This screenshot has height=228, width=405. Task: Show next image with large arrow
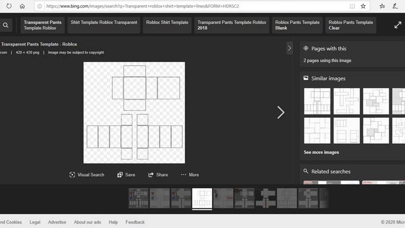[281, 113]
